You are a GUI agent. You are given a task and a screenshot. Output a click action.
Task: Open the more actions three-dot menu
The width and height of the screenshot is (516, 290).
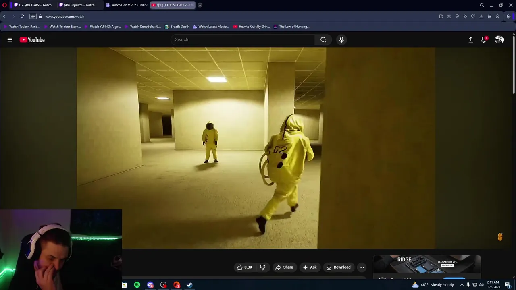[x=362, y=267]
